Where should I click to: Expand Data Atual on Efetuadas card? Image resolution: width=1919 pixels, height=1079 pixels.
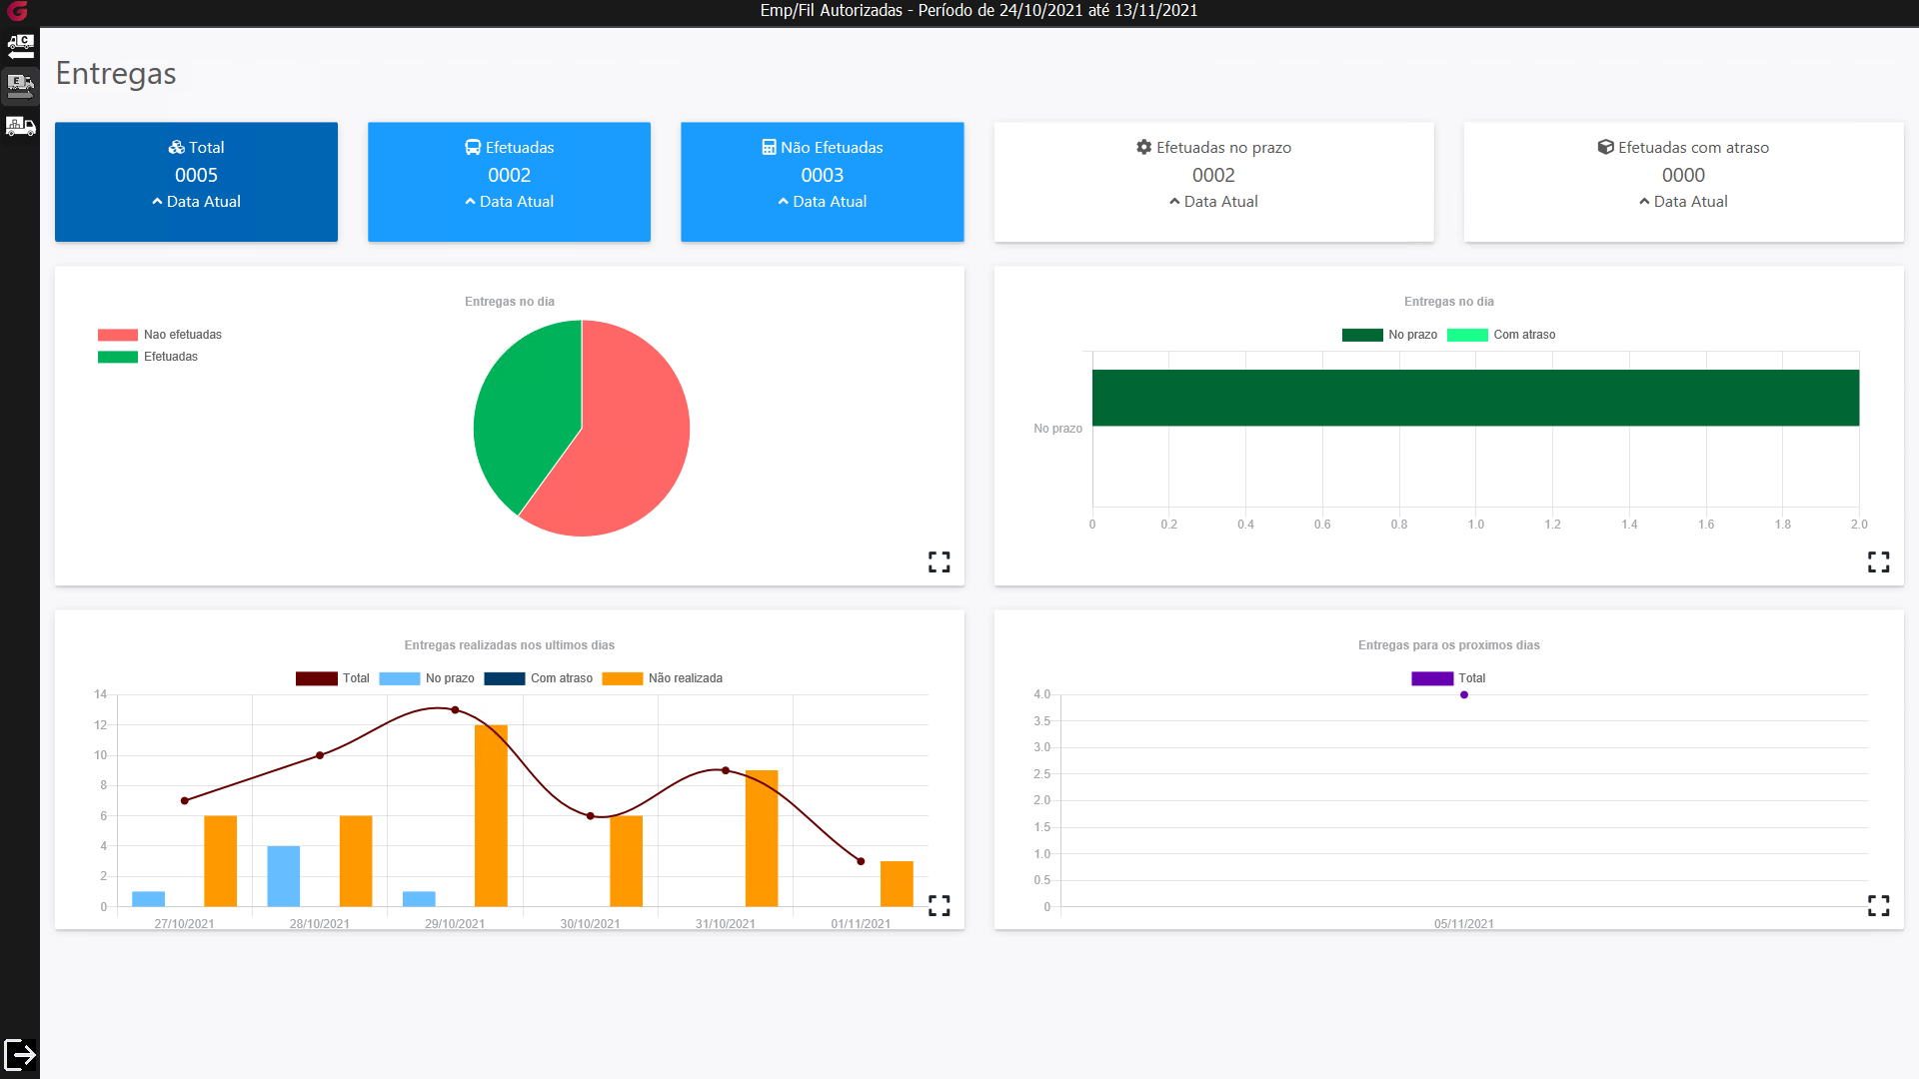(x=509, y=202)
